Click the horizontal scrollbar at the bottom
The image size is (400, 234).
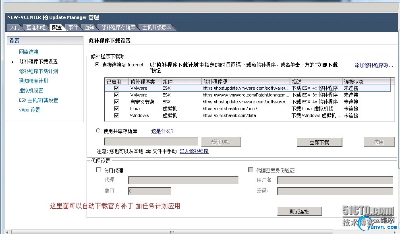coord(172,232)
